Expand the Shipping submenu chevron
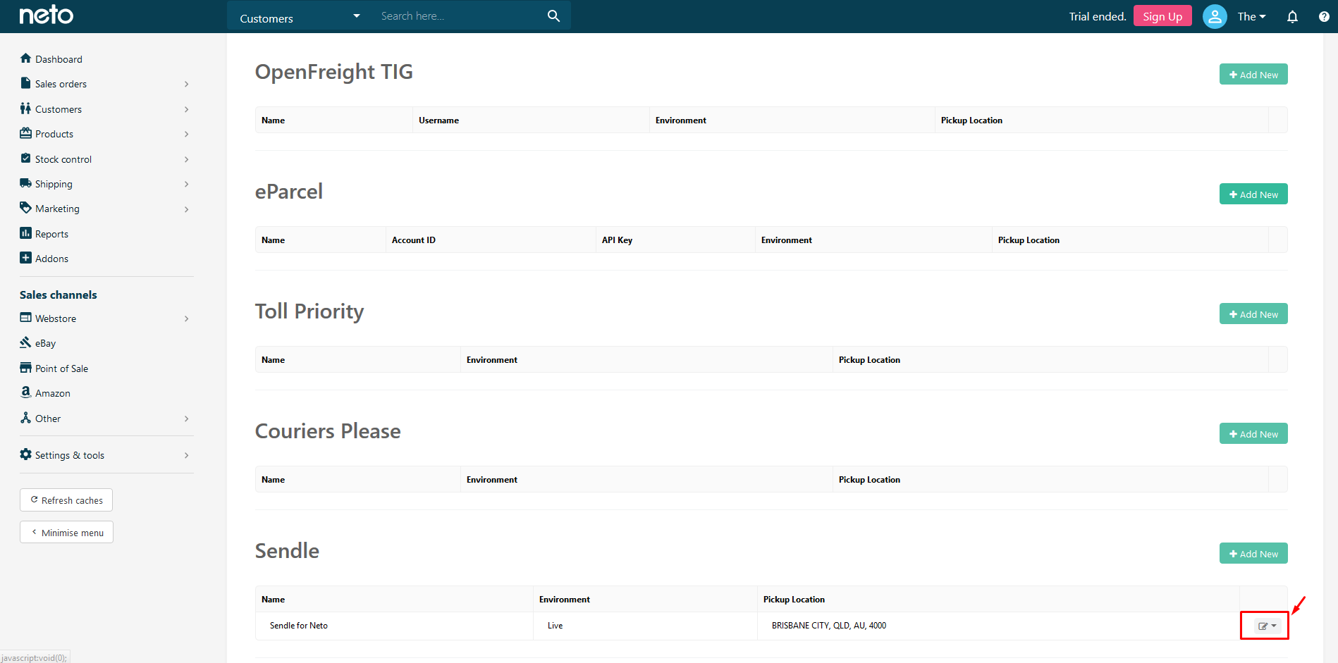1338x663 pixels. click(x=186, y=184)
